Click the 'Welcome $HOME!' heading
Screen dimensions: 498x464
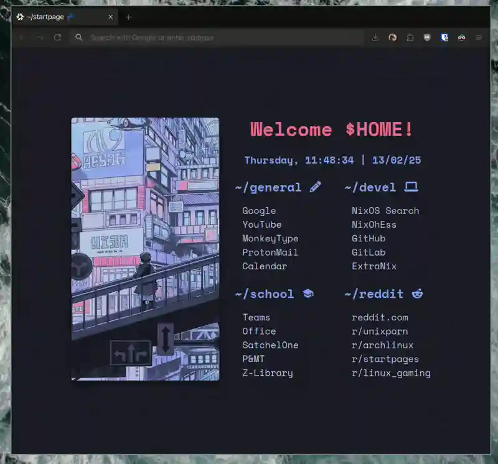click(332, 129)
